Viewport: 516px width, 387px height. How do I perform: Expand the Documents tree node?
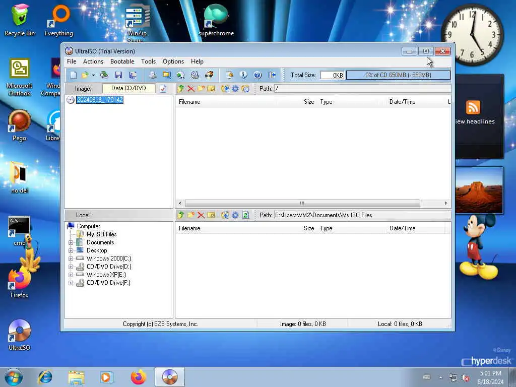(71, 242)
